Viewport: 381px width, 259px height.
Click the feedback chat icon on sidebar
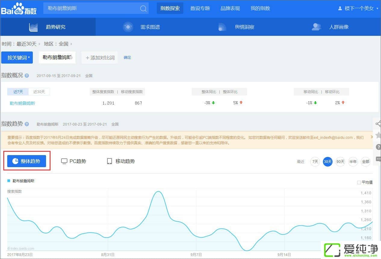click(378, 159)
